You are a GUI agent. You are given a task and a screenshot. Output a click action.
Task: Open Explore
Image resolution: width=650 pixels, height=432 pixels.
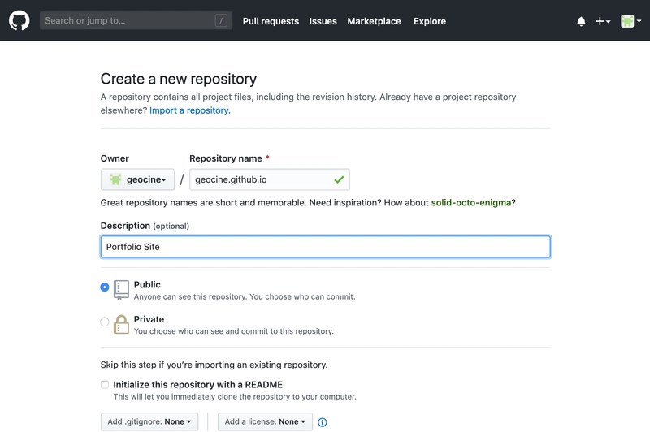(430, 21)
